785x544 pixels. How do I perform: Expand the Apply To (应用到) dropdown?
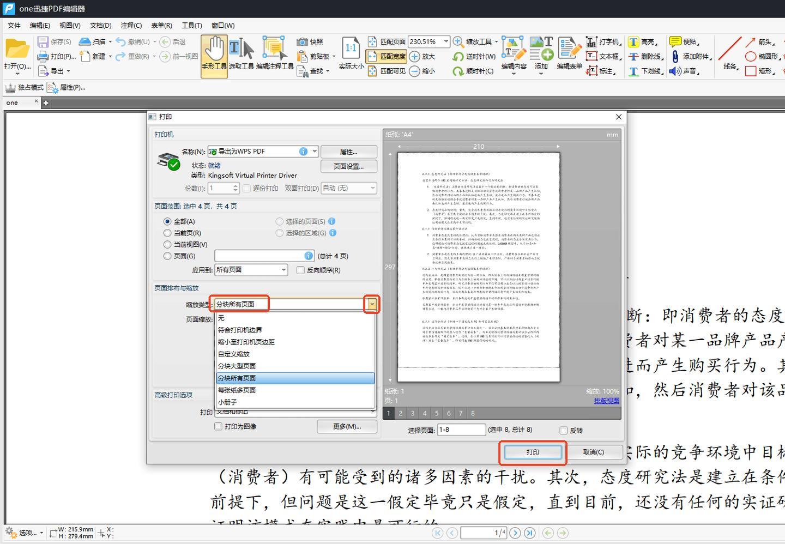[283, 270]
